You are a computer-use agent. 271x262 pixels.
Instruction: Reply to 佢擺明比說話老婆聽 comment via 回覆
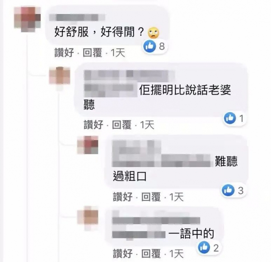pyautogui.click(x=121, y=125)
